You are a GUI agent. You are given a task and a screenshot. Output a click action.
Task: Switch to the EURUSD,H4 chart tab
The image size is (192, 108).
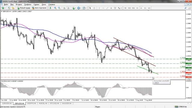click(7, 103)
